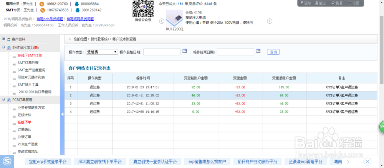
Task: Open the RU1Z200Q product thumbnail
Action: tap(174, 18)
